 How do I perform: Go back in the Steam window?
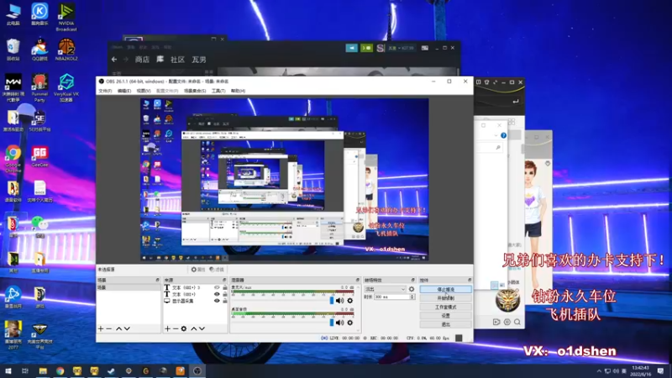114,60
